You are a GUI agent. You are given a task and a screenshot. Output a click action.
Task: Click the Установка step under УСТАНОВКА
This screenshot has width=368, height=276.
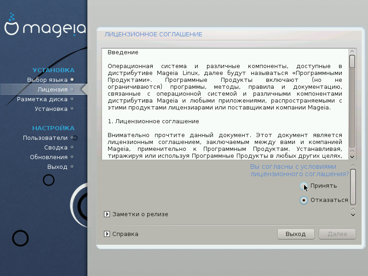[51, 109]
